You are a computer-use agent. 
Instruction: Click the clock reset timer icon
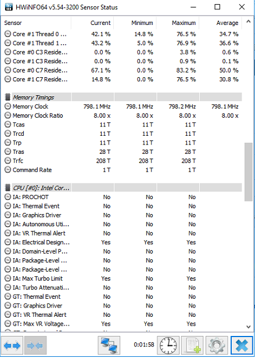pyautogui.click(x=168, y=345)
